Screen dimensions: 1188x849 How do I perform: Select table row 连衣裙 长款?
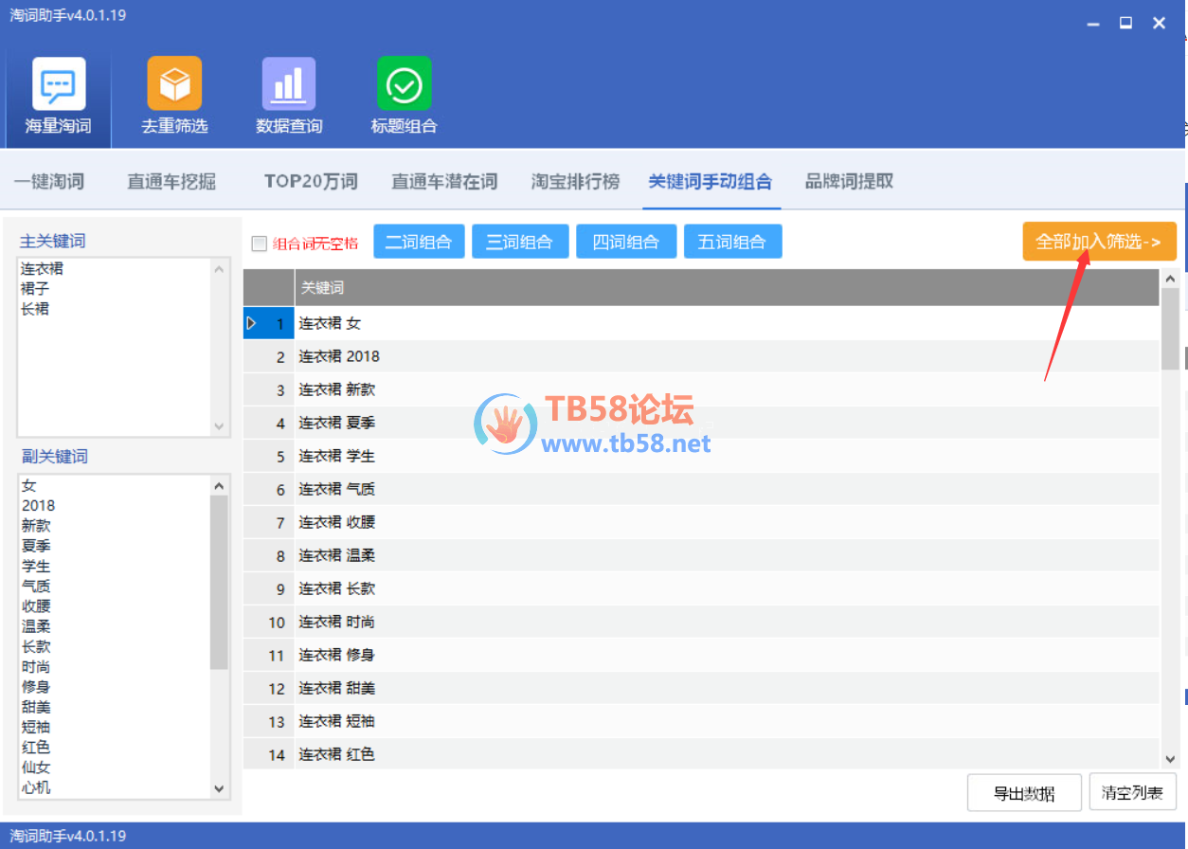[701, 588]
